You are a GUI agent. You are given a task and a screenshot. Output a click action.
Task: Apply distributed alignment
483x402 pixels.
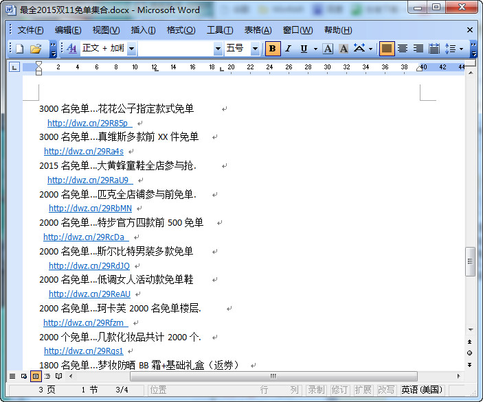pos(434,49)
